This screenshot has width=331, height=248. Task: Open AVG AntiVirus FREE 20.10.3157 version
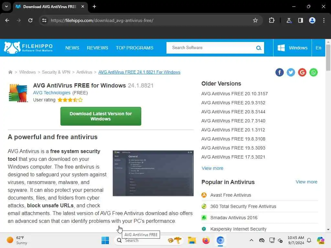(235, 94)
